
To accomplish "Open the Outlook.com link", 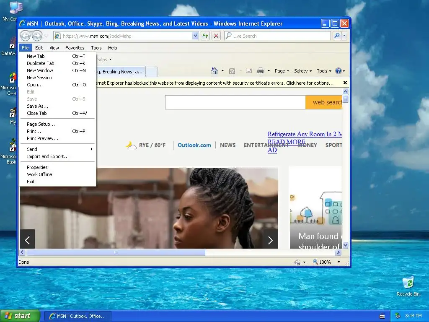I will pos(194,145).
